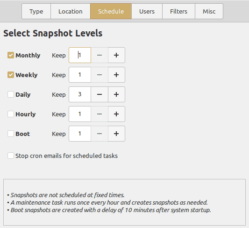Viewport: 249px width, 228px height.
Task: Focus the Daily keep value field
Action: pyautogui.click(x=80, y=94)
